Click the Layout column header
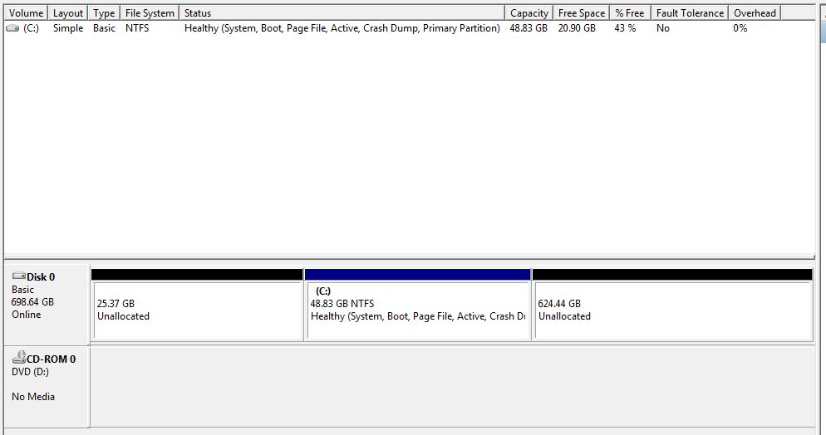826x435 pixels. click(x=68, y=13)
